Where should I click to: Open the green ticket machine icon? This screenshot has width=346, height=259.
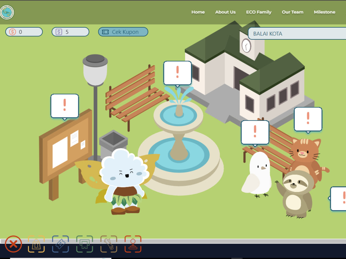(x=84, y=244)
